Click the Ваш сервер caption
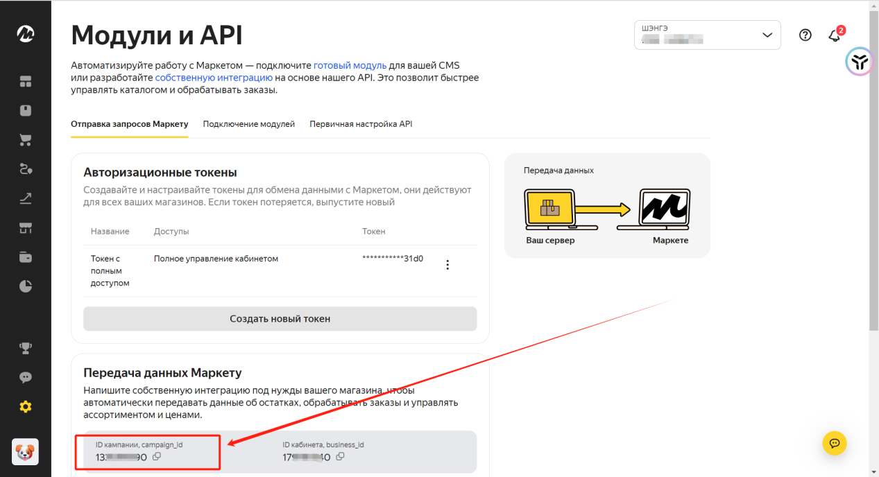The width and height of the screenshot is (879, 477). point(550,240)
